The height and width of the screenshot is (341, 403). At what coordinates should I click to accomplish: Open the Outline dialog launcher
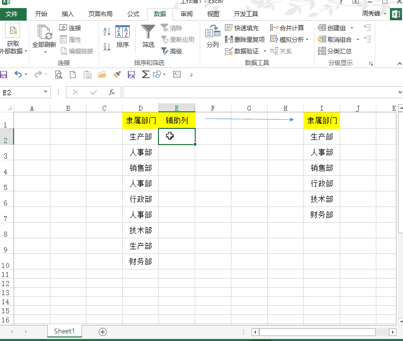point(371,63)
